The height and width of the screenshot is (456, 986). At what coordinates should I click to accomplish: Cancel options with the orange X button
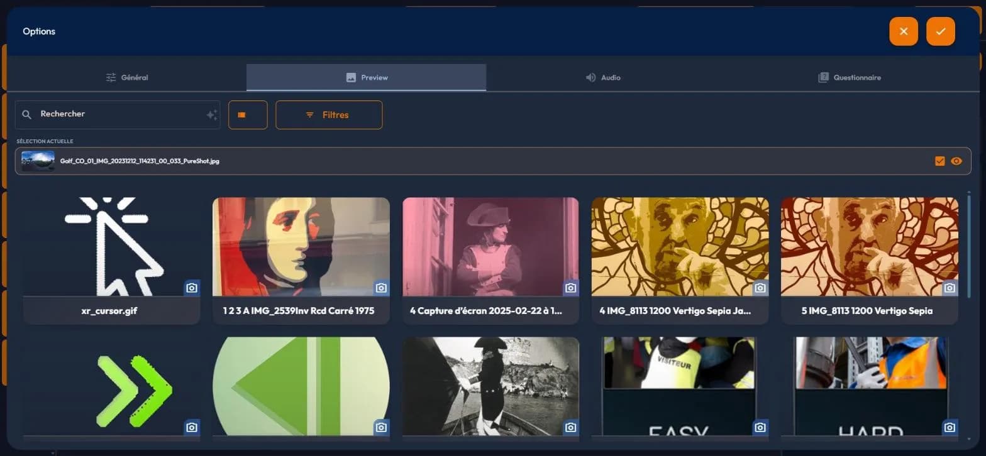pyautogui.click(x=903, y=31)
